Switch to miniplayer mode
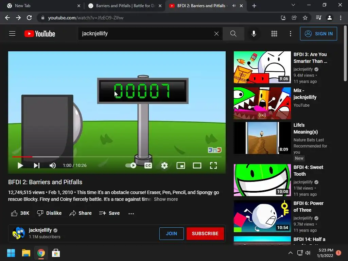This screenshot has width=348, height=261. [181, 166]
